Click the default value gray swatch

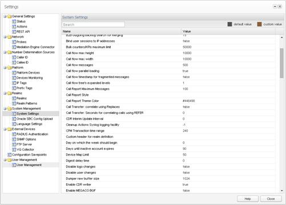tap(229, 24)
